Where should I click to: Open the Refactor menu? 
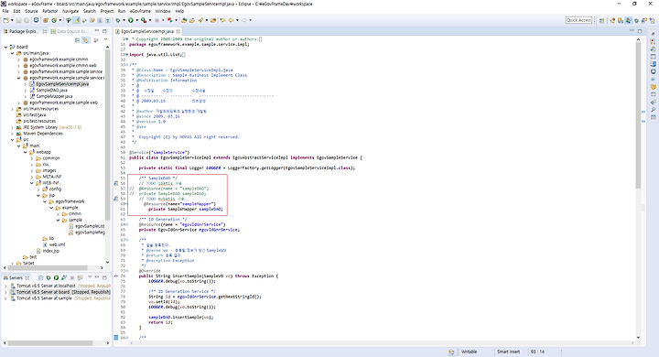click(50, 11)
